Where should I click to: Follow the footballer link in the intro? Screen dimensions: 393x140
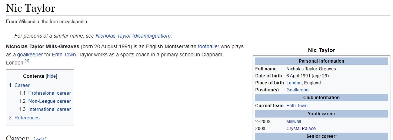[x=208, y=46]
